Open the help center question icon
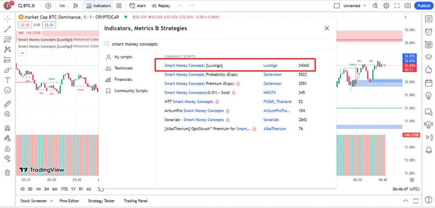Screen dimensions: 435x208 point(429,200)
